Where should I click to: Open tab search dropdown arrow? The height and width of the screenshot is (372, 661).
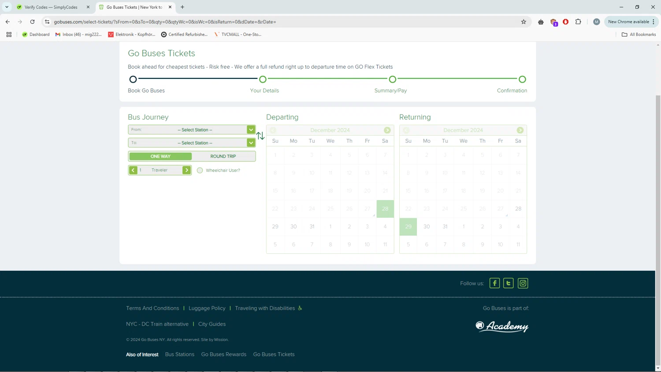(x=7, y=7)
